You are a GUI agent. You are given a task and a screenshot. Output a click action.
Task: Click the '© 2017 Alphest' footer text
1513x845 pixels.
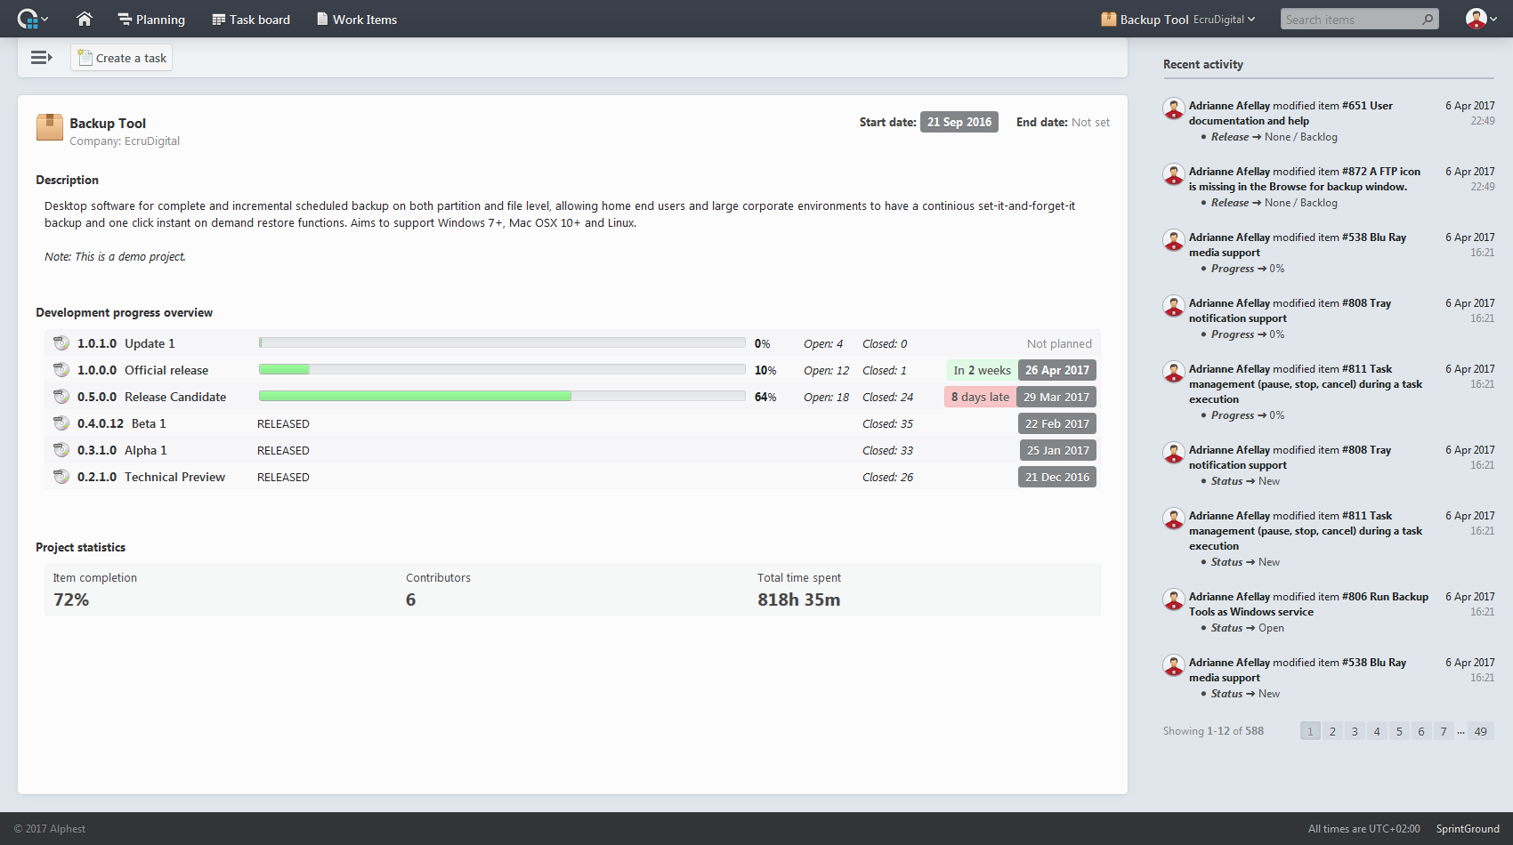coord(50,829)
